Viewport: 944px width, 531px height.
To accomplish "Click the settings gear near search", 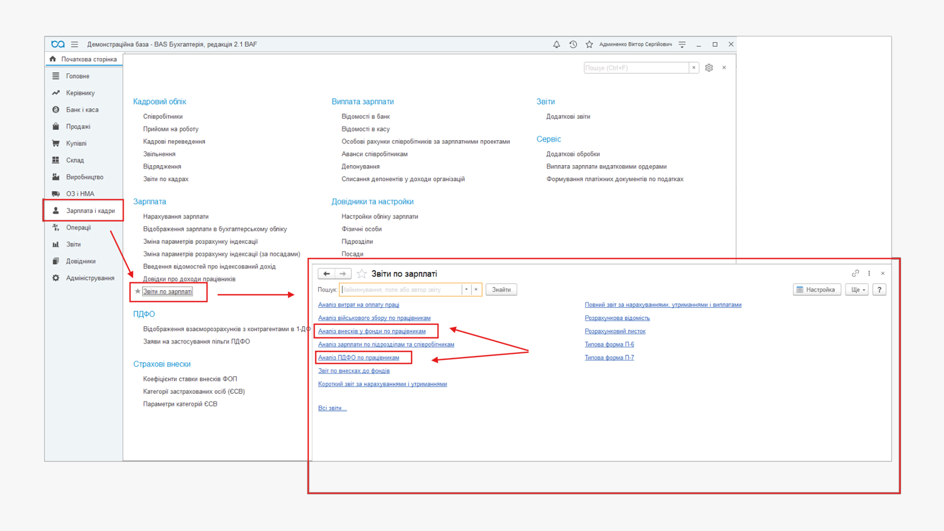I will pyautogui.click(x=708, y=68).
